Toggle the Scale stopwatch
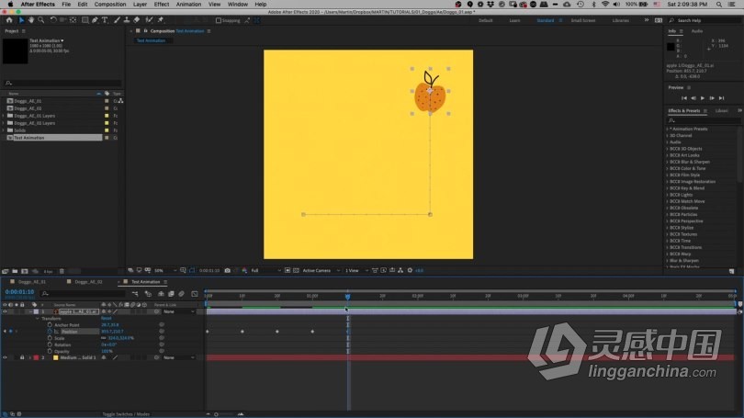The width and height of the screenshot is (744, 418). 50,338
